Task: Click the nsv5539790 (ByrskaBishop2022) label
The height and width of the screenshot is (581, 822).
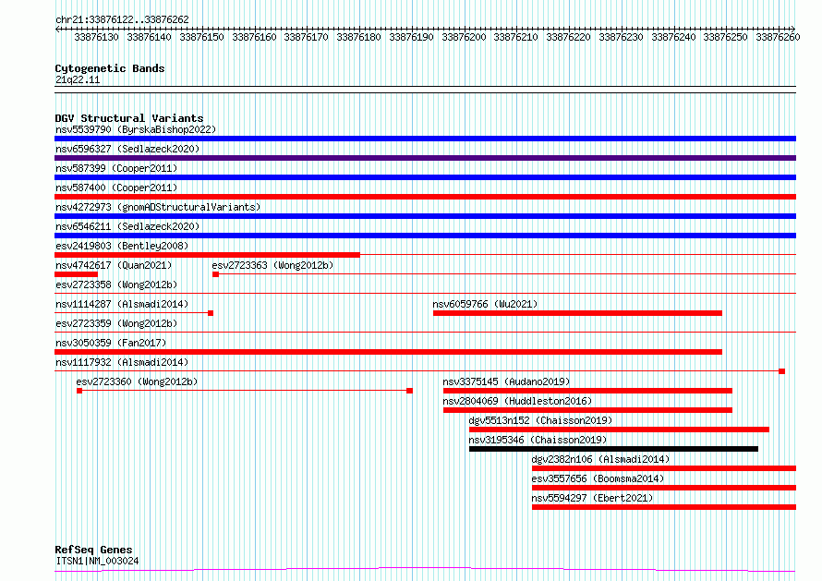Action: coord(136,129)
